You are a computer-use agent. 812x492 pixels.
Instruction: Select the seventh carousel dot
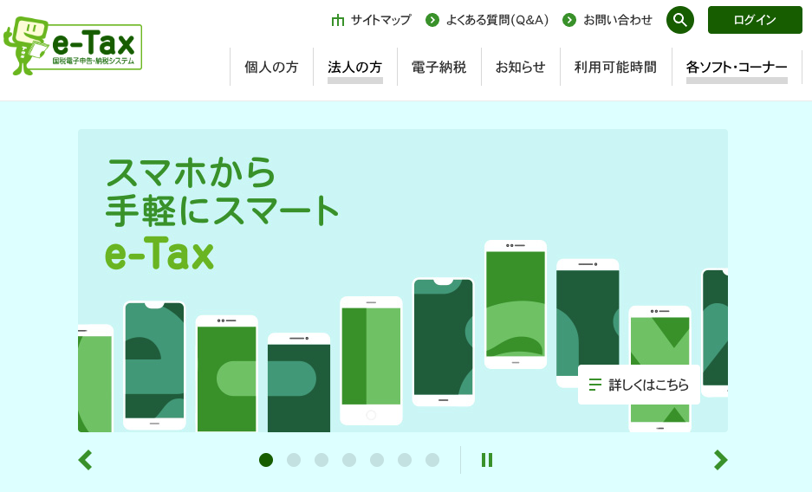432,460
